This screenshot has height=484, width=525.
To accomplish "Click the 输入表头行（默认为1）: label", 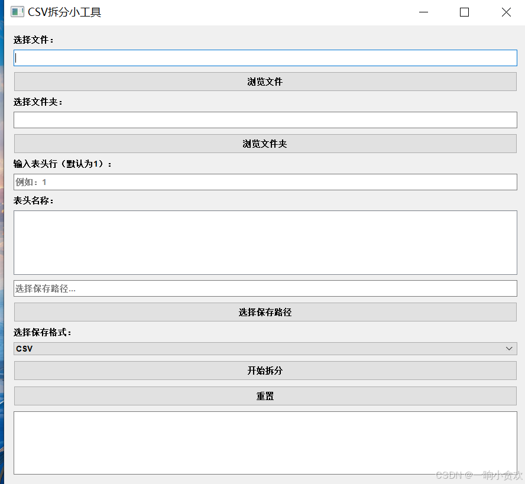I will click(62, 164).
